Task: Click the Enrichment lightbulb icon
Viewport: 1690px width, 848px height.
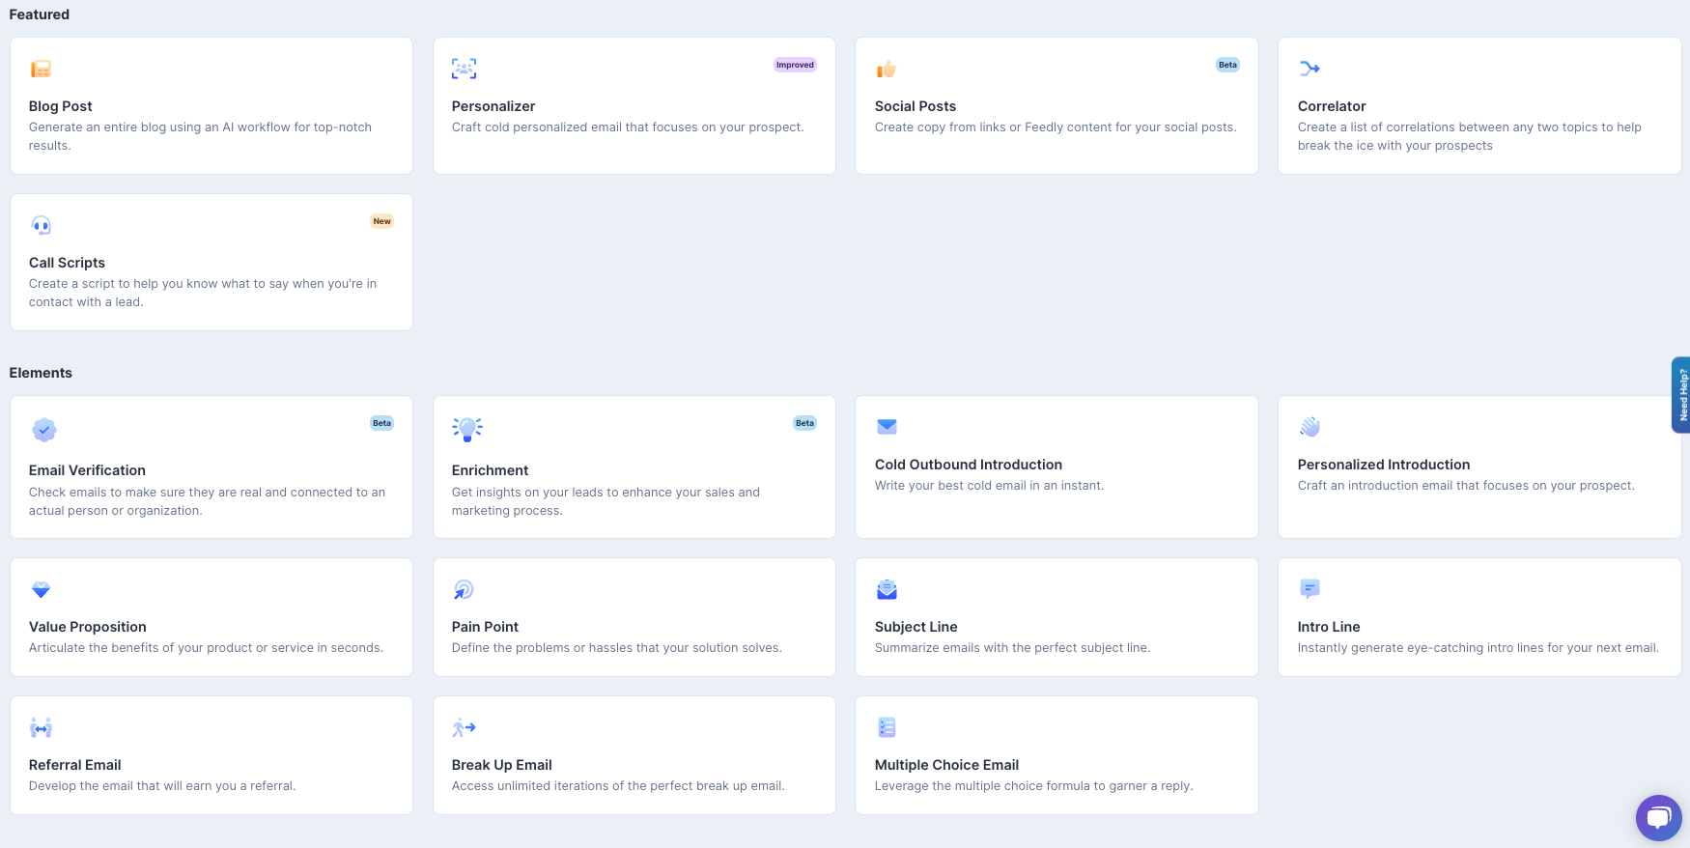Action: [467, 429]
